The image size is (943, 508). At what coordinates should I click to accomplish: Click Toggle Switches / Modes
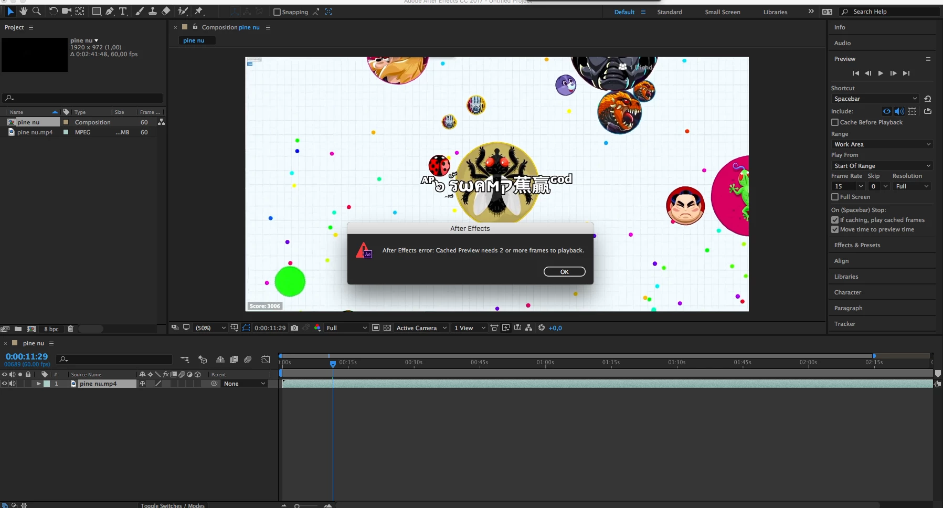[x=173, y=505]
